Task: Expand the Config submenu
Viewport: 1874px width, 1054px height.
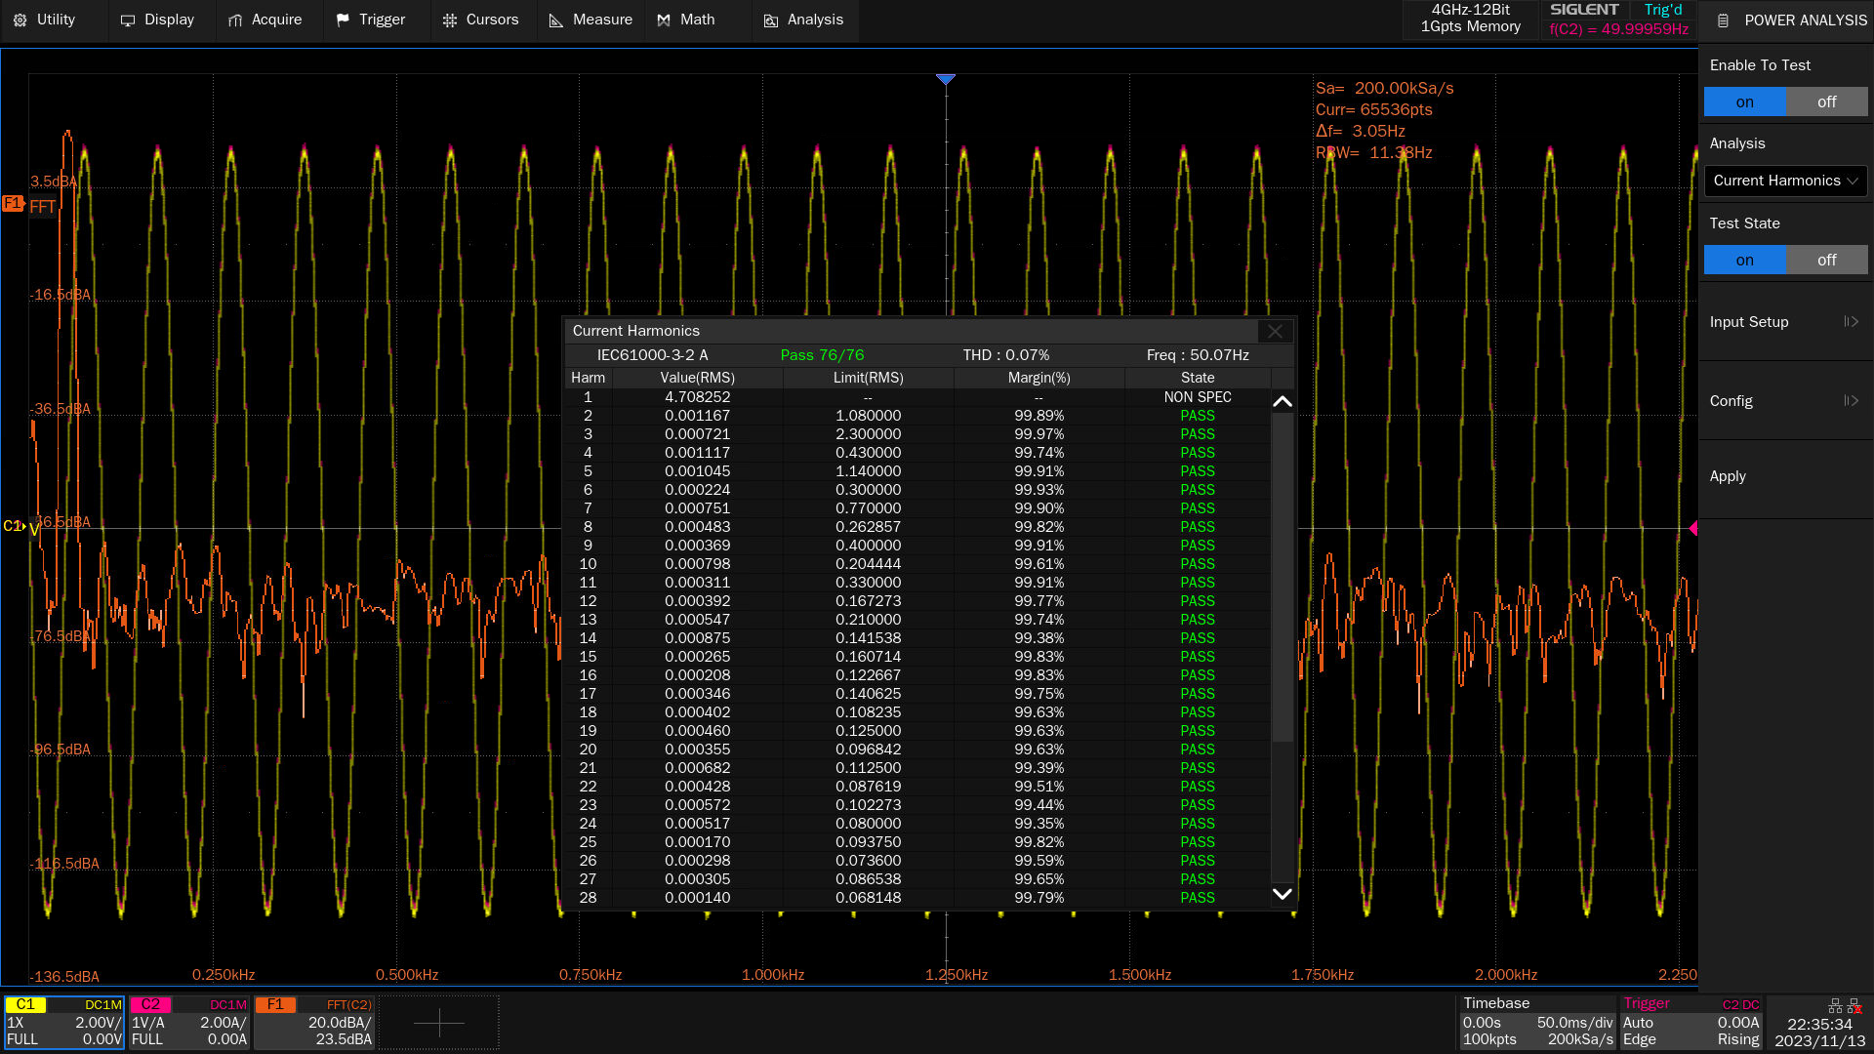Action: point(1784,401)
